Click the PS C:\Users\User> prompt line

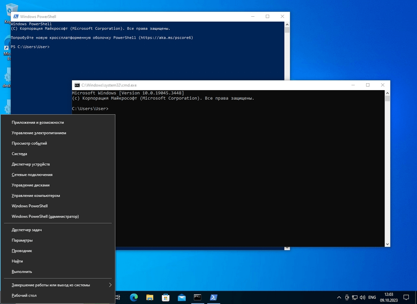point(30,47)
